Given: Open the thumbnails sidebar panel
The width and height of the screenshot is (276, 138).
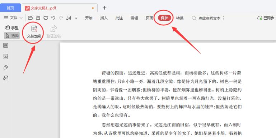Looking at the screenshot, I should (6, 56).
